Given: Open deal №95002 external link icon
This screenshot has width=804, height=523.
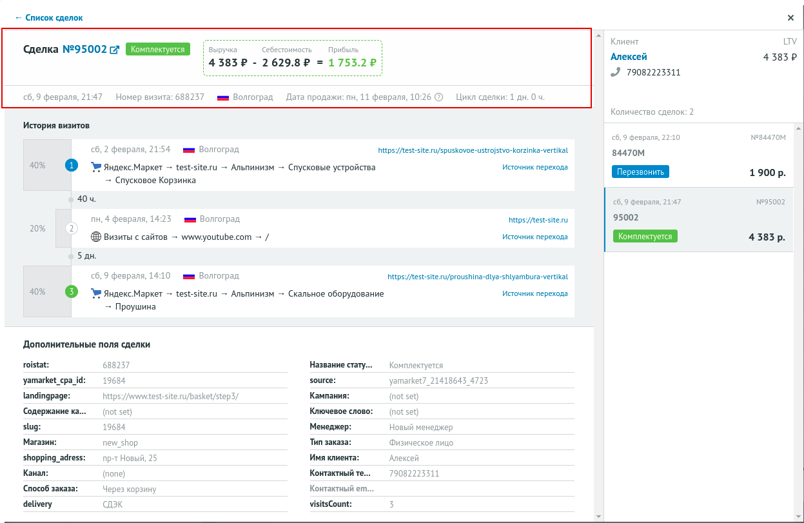Looking at the screenshot, I should (x=115, y=50).
